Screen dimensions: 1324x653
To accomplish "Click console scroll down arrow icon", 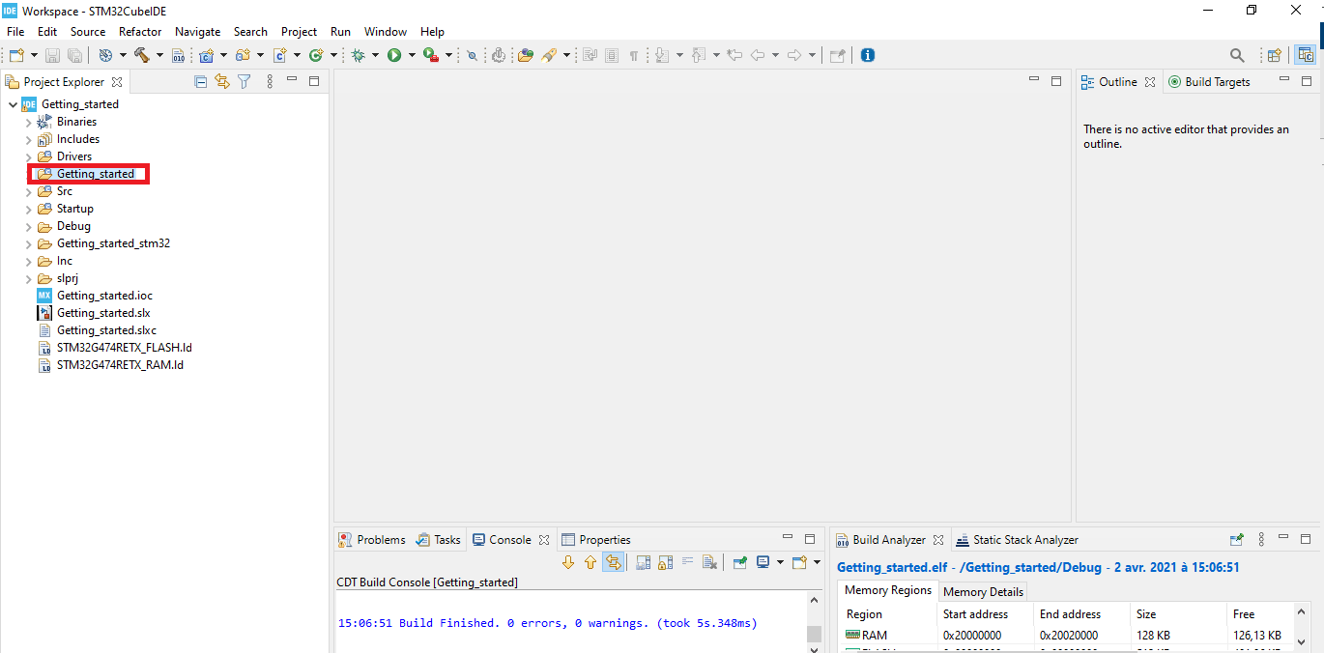I will [568, 562].
